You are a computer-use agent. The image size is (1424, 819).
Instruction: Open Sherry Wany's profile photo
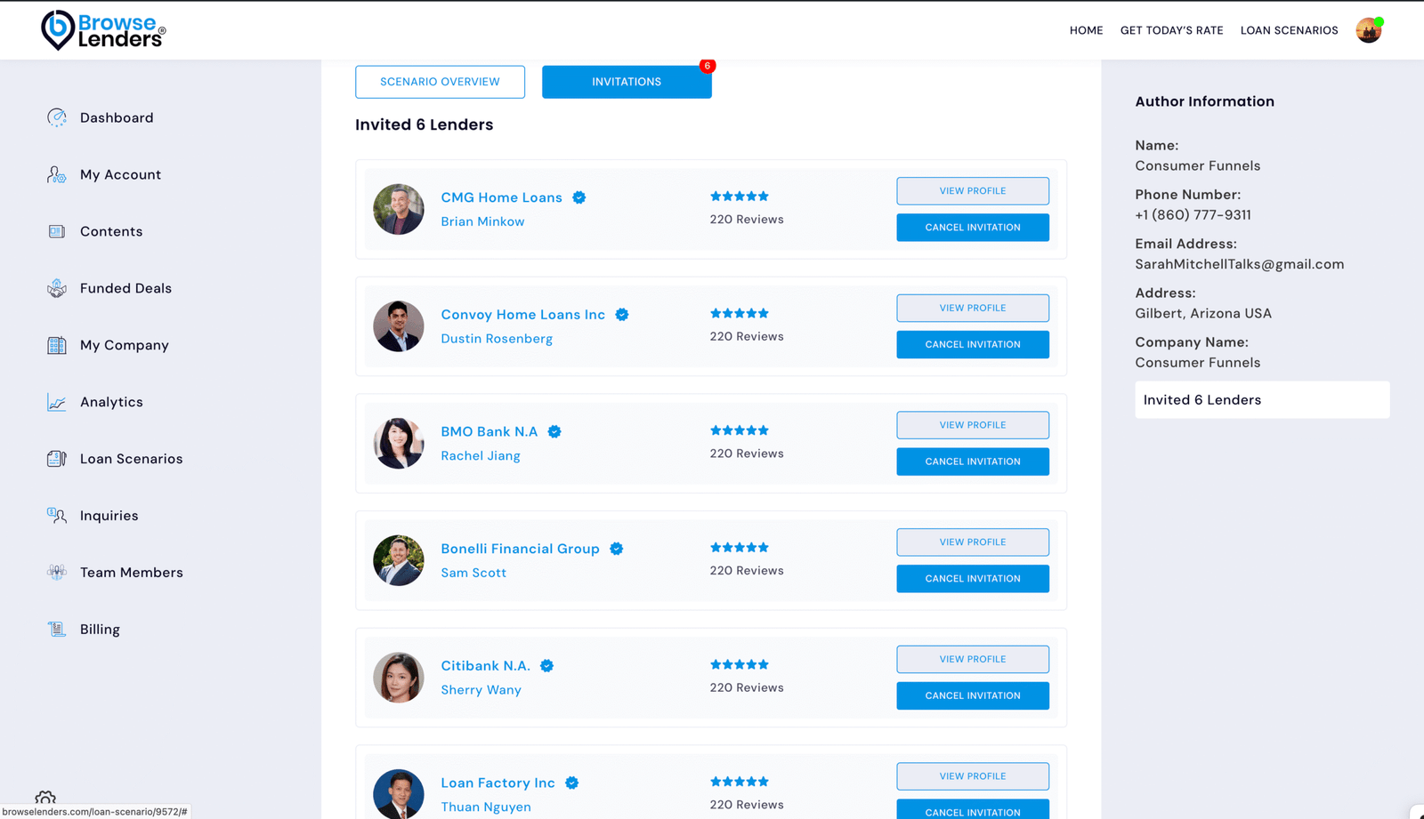coord(399,678)
